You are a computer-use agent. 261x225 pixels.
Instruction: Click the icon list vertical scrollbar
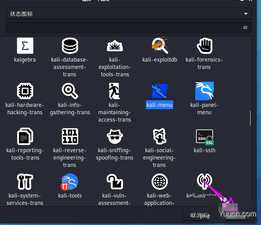(x=250, y=118)
